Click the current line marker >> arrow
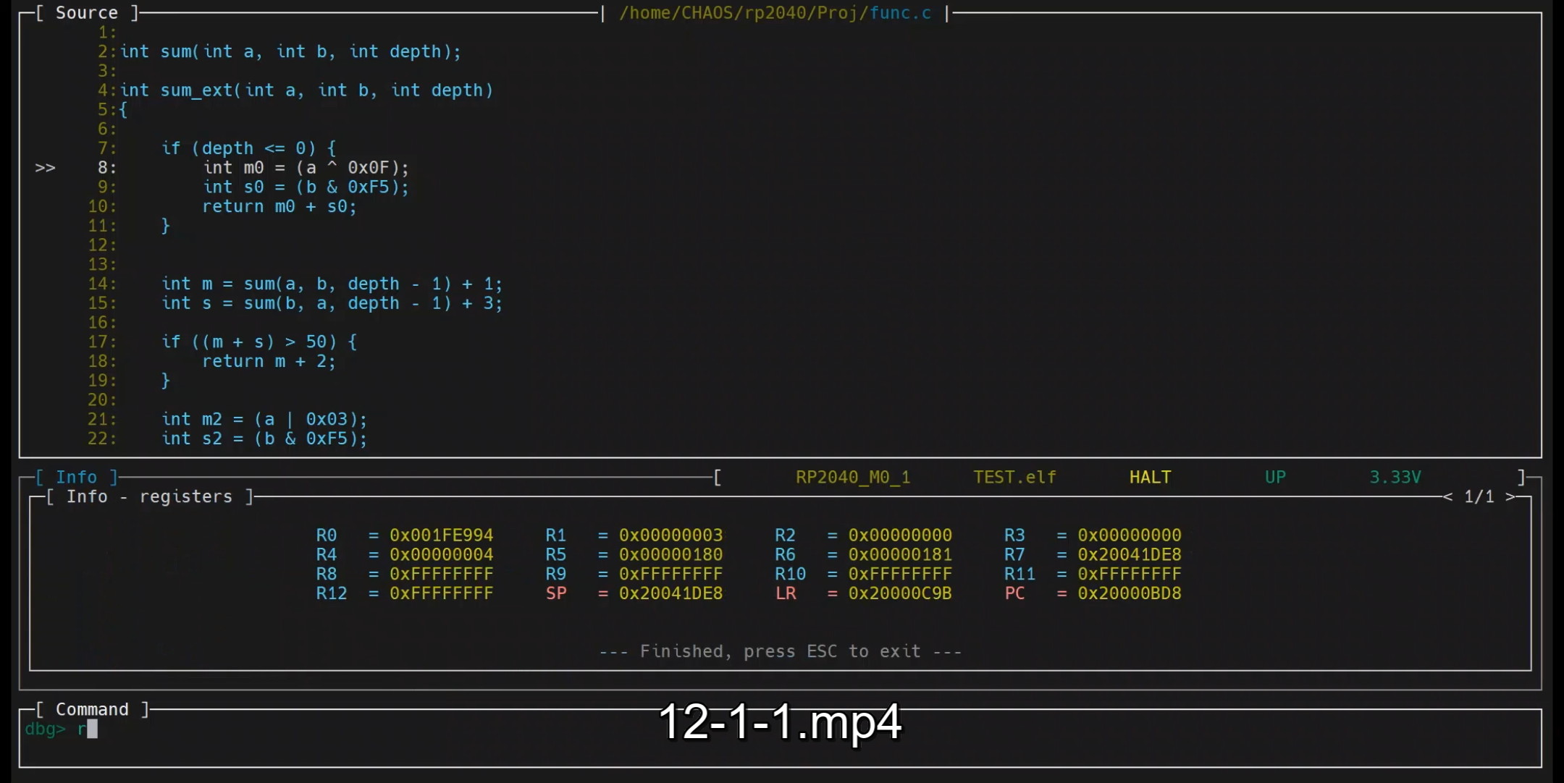 45,168
